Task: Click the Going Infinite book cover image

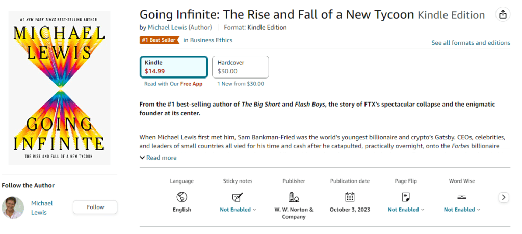Action: (x=59, y=88)
